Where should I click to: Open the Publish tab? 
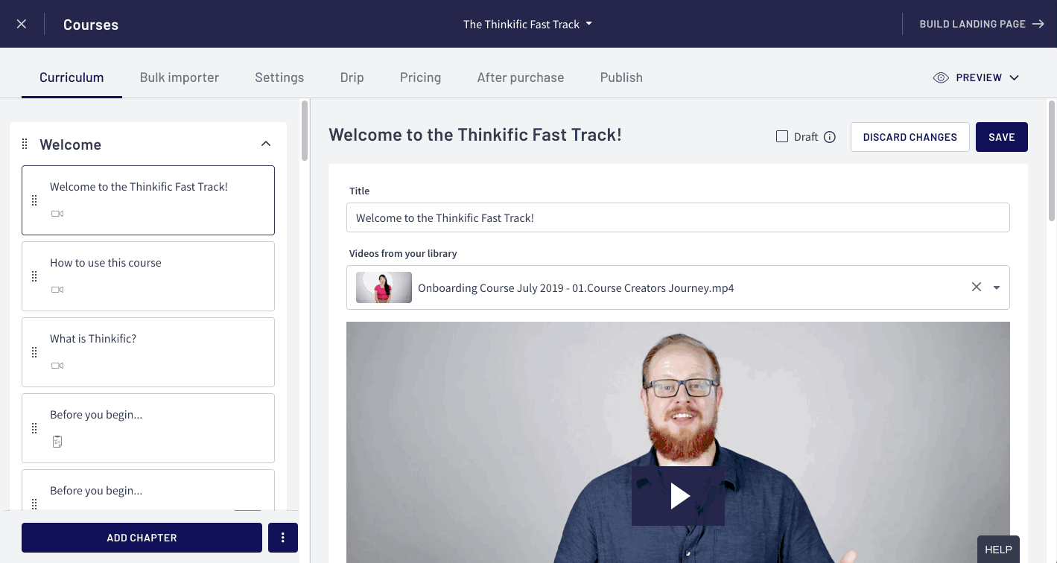621,77
